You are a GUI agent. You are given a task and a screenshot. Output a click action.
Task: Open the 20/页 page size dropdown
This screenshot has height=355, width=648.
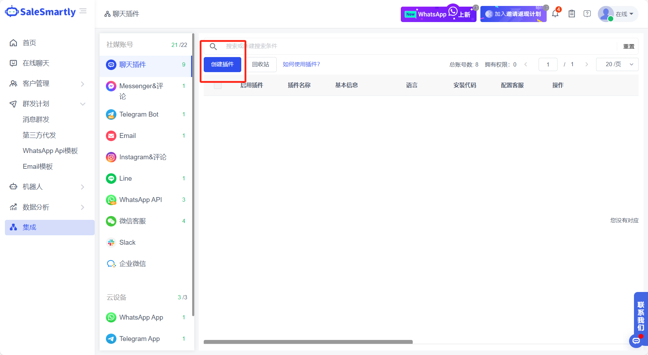pos(617,64)
